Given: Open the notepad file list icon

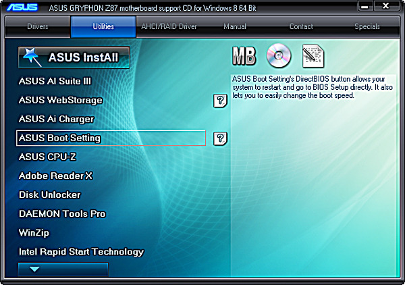Looking at the screenshot, I should point(313,56).
